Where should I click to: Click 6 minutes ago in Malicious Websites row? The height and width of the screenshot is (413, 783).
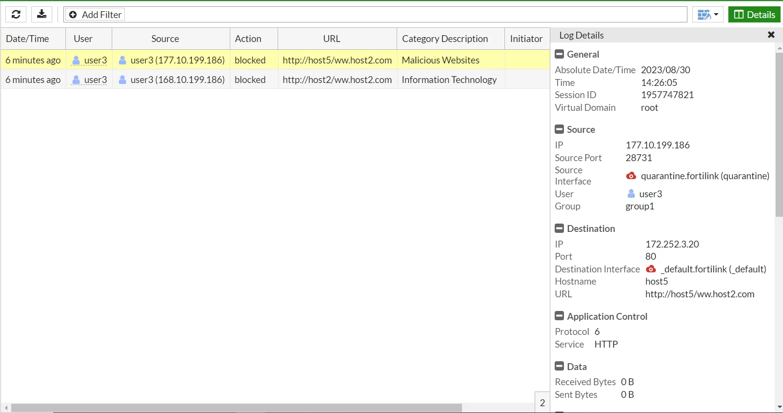(x=33, y=60)
